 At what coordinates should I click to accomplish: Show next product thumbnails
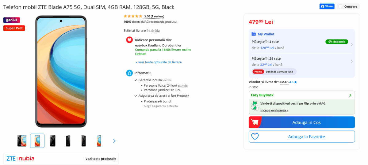[114, 141]
